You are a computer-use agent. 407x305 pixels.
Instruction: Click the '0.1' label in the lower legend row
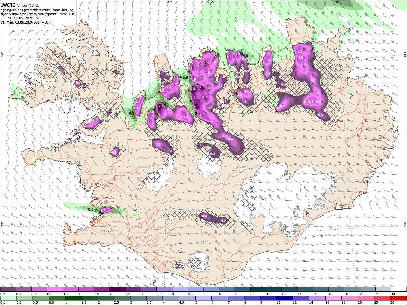click(3, 303)
